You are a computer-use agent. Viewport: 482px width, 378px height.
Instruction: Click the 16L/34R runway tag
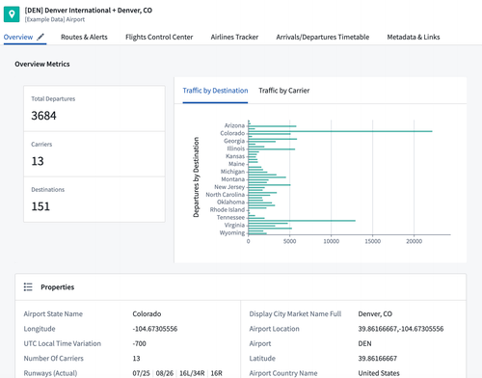pos(192,373)
